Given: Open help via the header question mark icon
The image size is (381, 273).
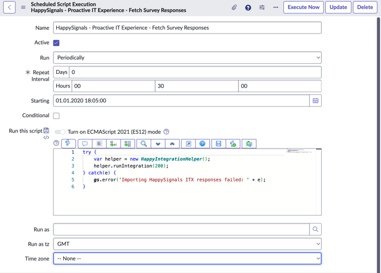Looking at the screenshot, I should 248,7.
